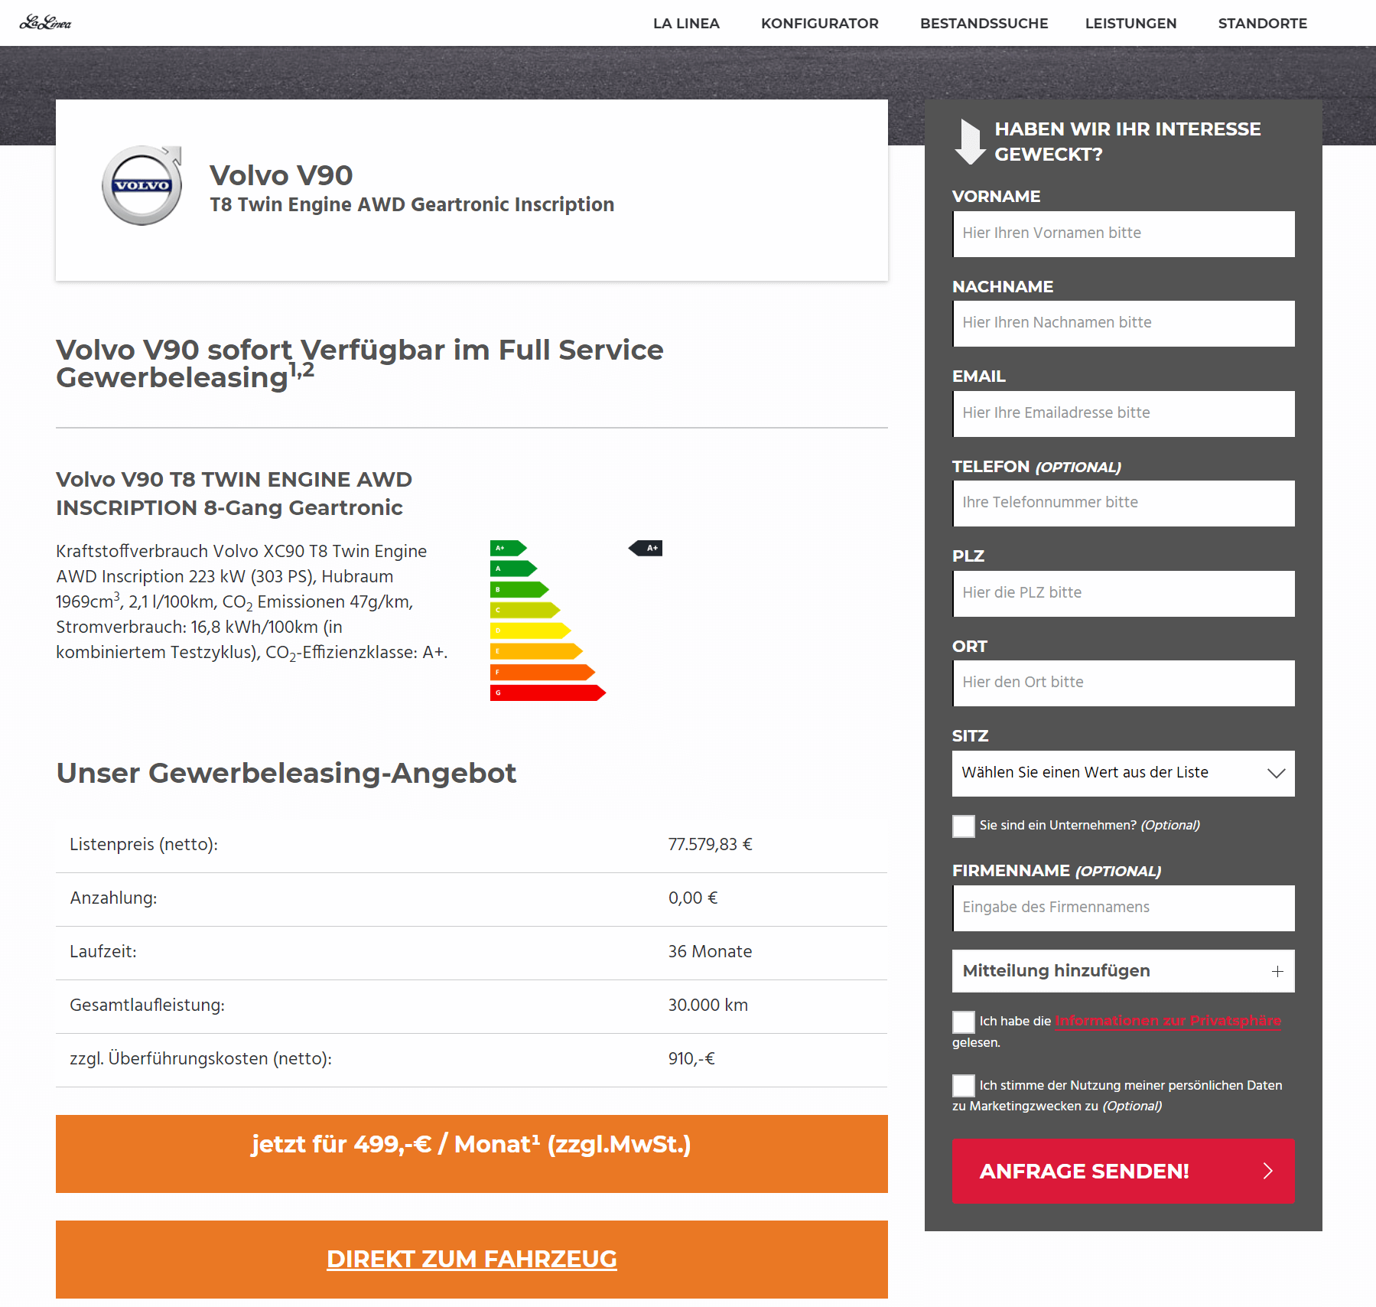Image resolution: width=1376 pixels, height=1307 pixels.
Task: Open LEISTUNGEN in the top navigation
Action: point(1130,23)
